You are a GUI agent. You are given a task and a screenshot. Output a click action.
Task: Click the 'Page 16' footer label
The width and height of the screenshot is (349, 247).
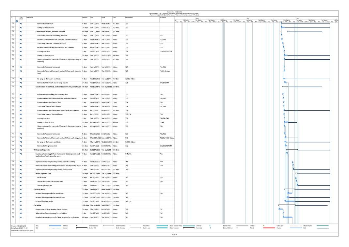pyautogui.click(x=174, y=234)
